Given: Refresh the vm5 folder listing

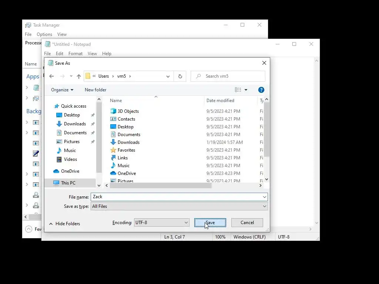Looking at the screenshot, I should pyautogui.click(x=180, y=76).
